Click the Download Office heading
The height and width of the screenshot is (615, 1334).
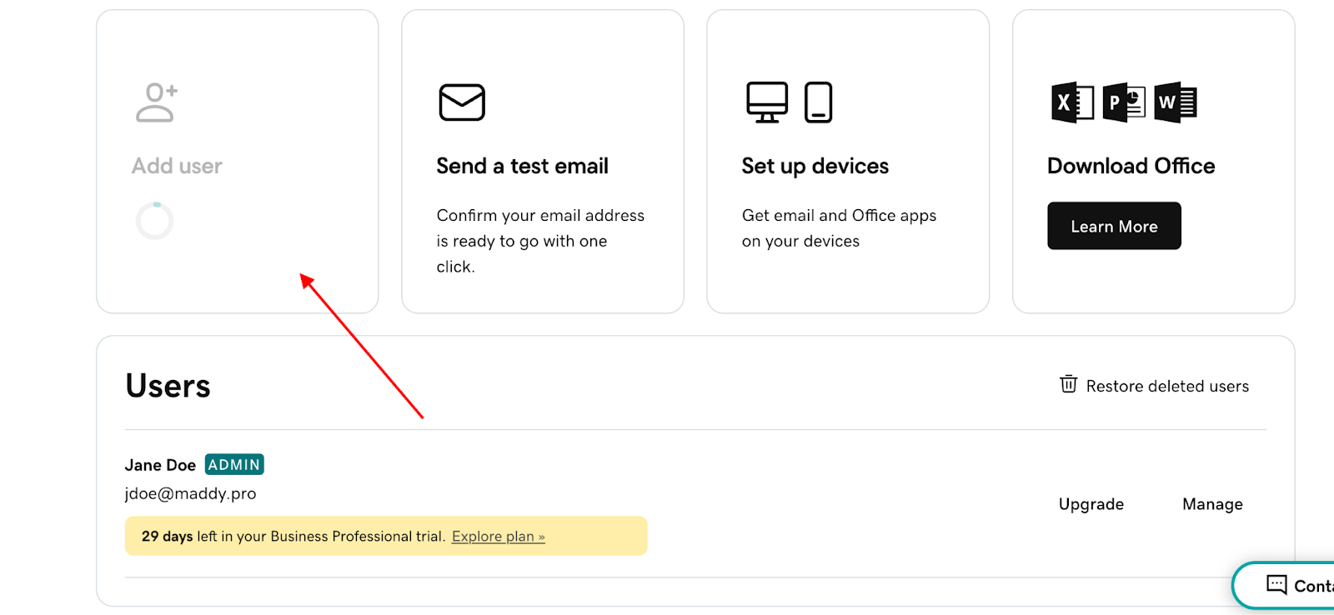[x=1131, y=166]
